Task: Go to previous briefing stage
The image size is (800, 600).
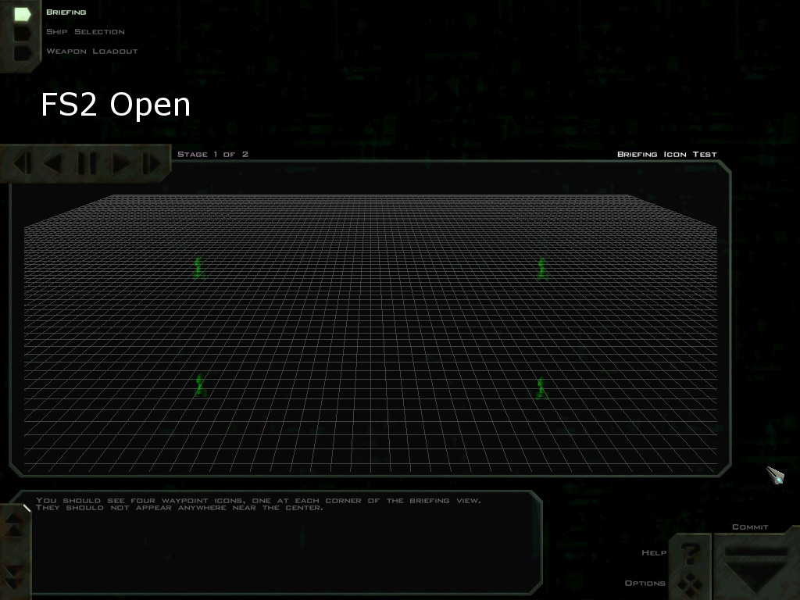Action: tap(54, 164)
